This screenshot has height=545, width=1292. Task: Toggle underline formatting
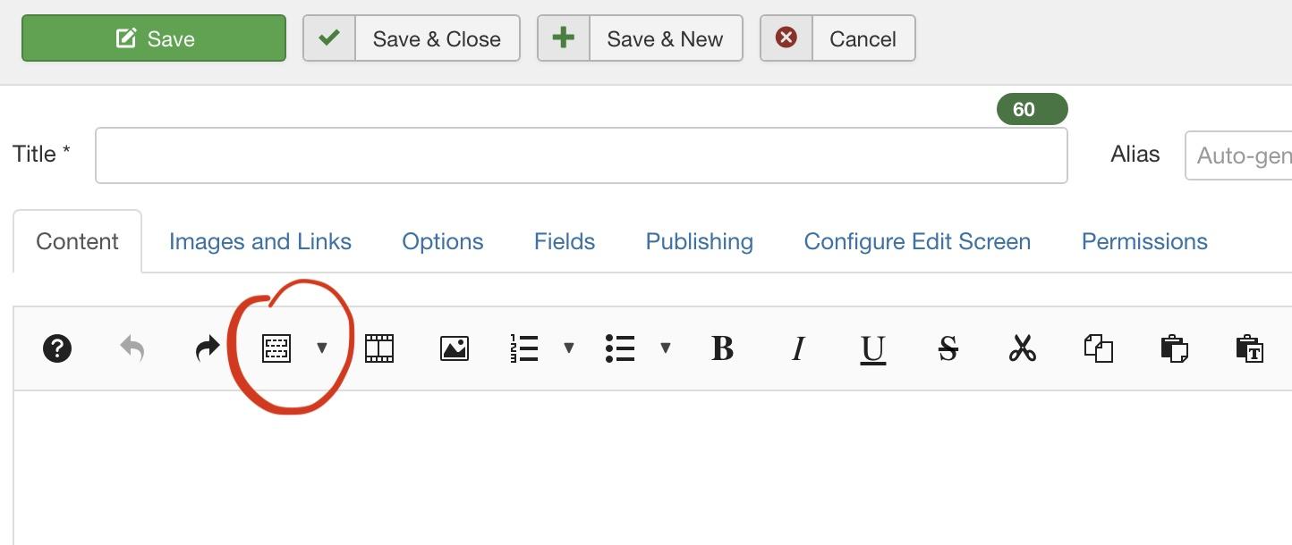tap(872, 348)
